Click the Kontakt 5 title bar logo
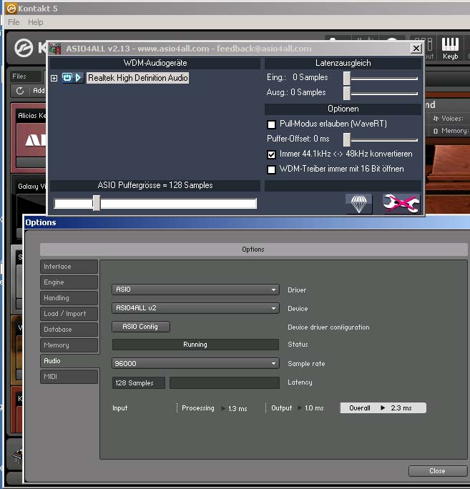470x489 pixels. click(x=7, y=8)
